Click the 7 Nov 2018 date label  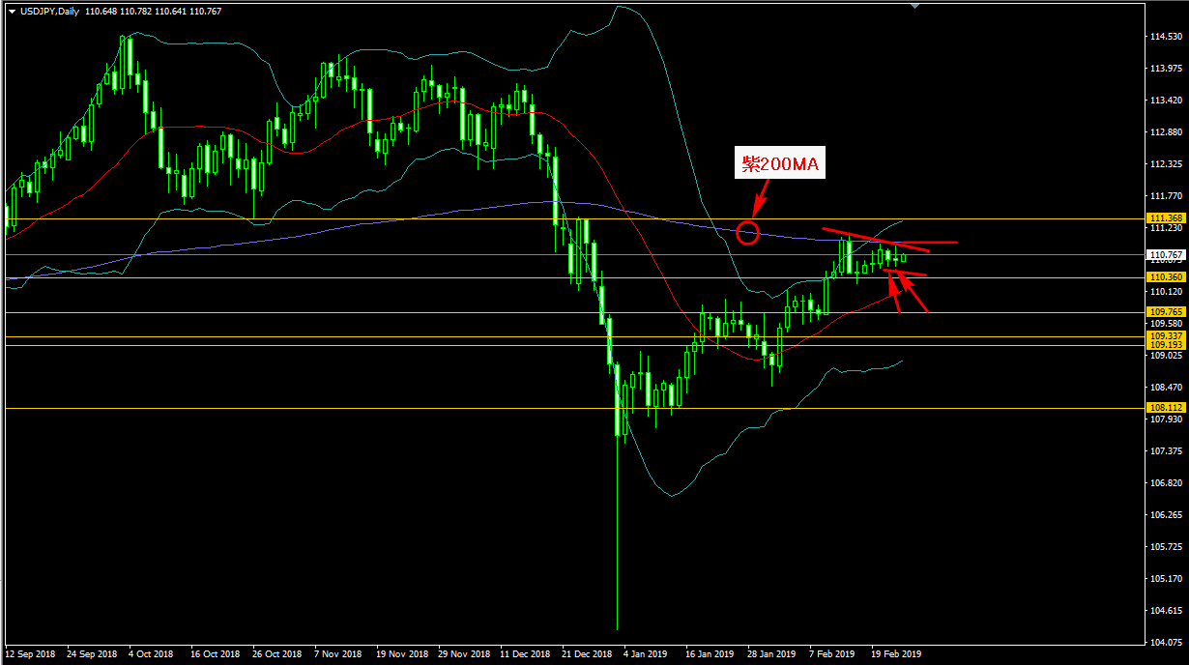340,653
